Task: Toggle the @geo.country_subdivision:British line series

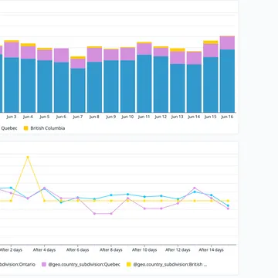Action: point(170,264)
